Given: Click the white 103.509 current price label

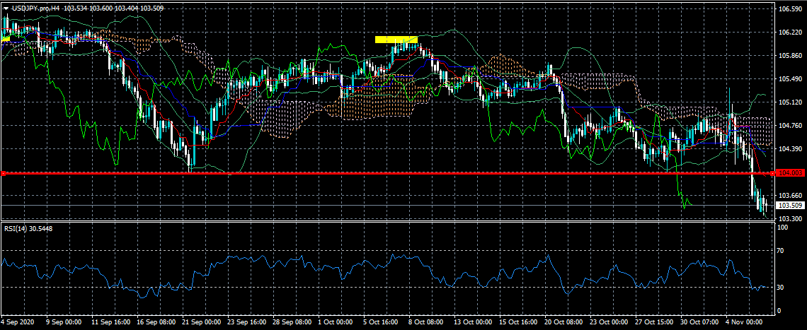Looking at the screenshot, I should pyautogui.click(x=789, y=206).
